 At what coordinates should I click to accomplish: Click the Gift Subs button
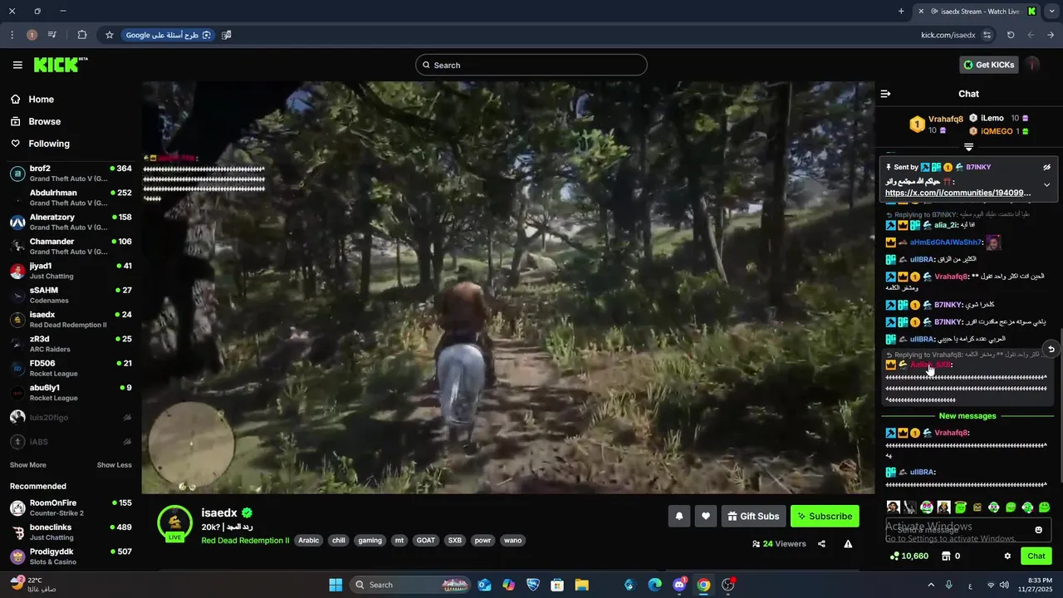pos(754,516)
